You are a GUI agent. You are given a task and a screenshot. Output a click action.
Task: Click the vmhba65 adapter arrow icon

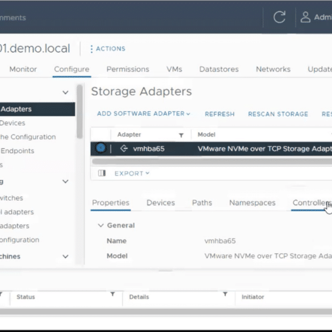(x=124, y=149)
